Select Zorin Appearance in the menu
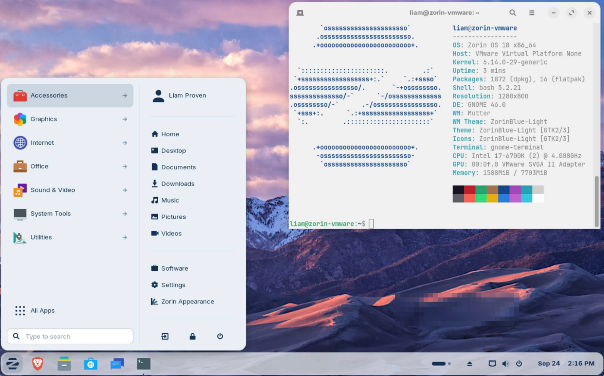 (187, 301)
